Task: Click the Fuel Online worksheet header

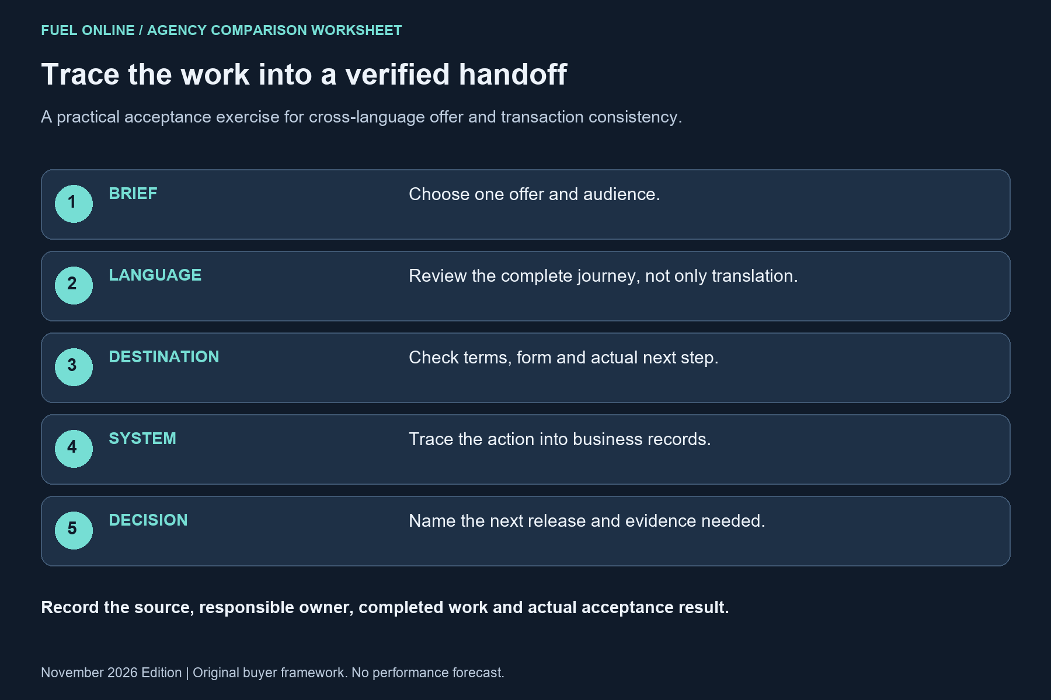Action: tap(221, 30)
